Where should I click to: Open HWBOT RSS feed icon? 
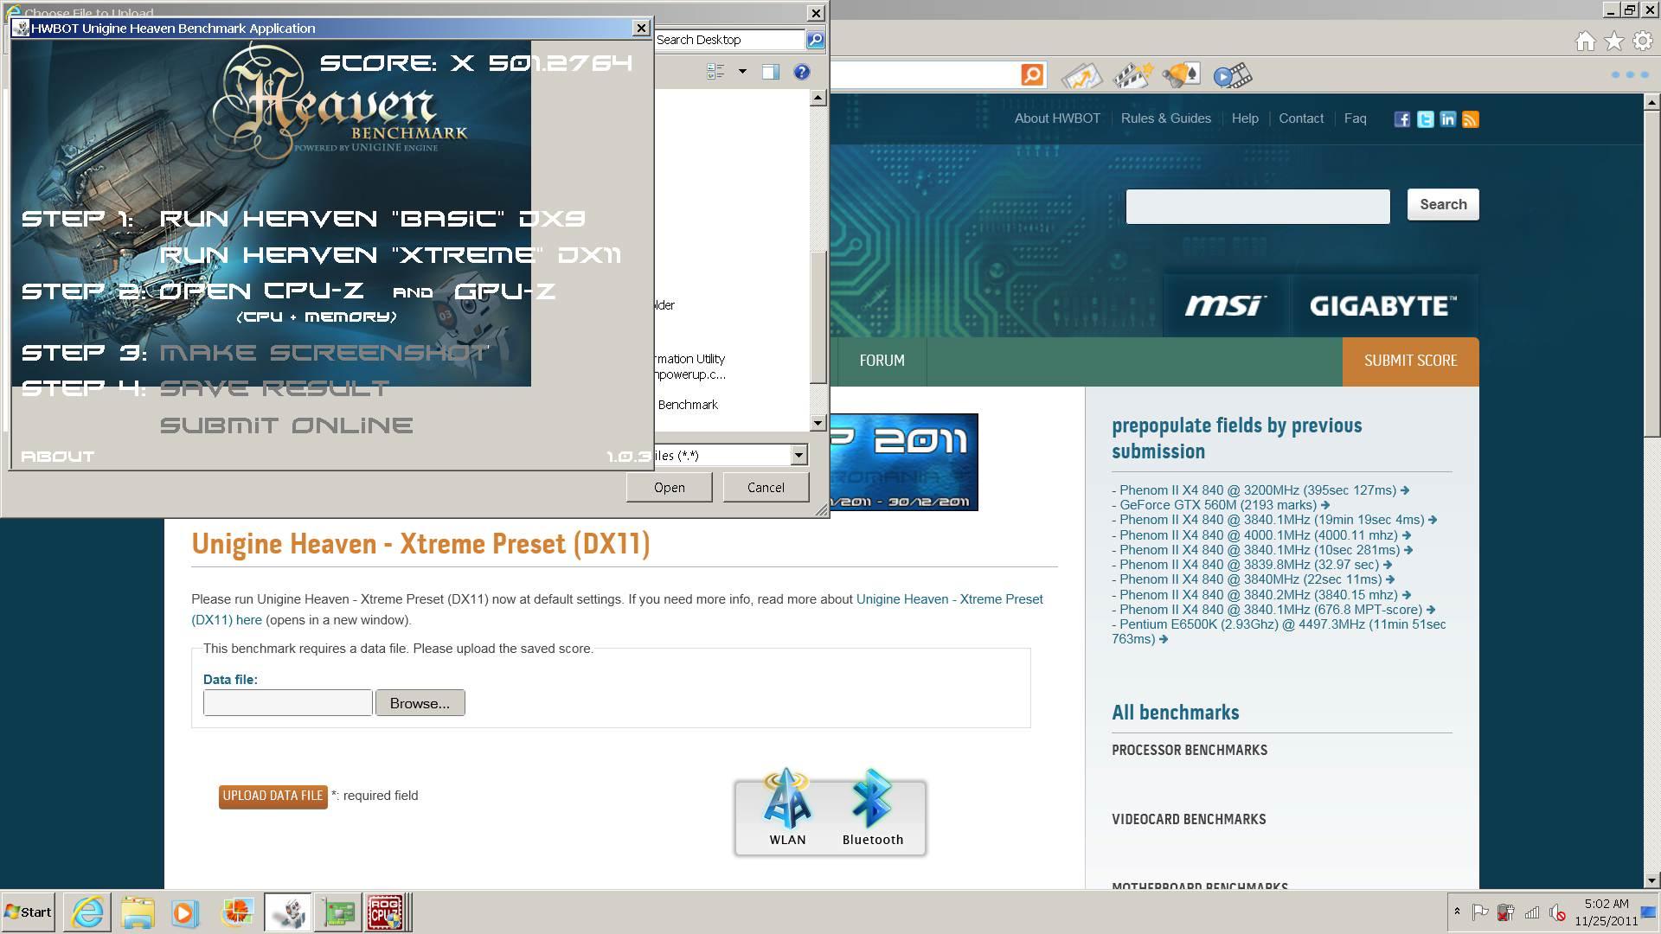pos(1470,119)
